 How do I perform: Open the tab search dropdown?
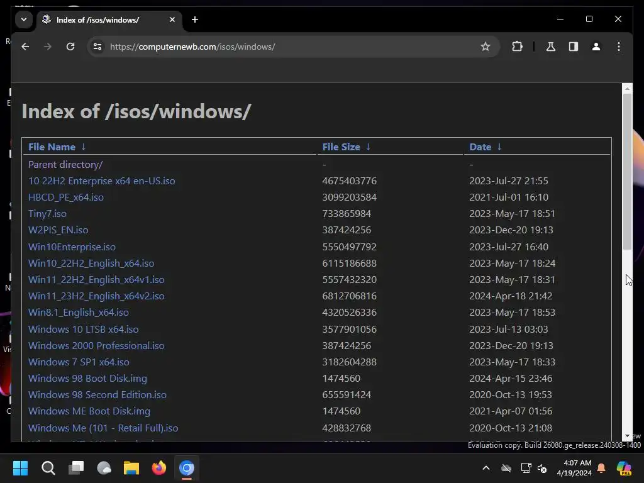click(x=24, y=19)
